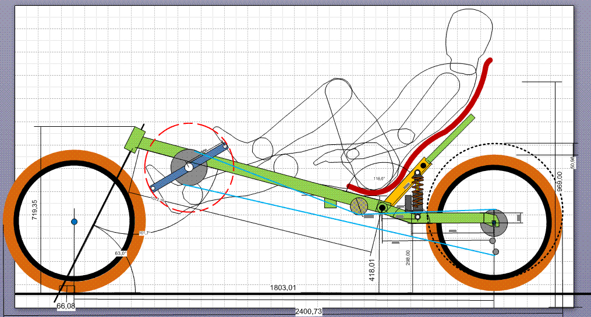Click the 298,00 dimension label
This screenshot has height=317, width=591.
(408, 258)
